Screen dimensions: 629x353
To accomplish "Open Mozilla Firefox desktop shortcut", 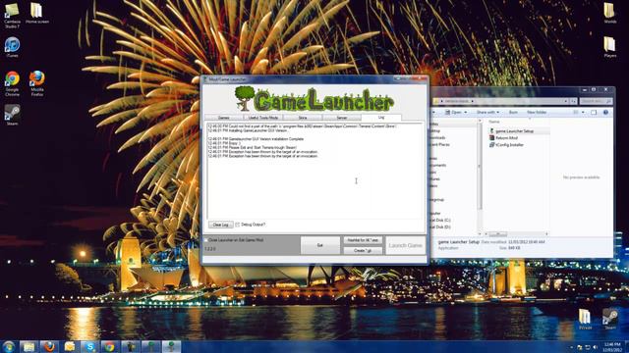I will 37,84.
